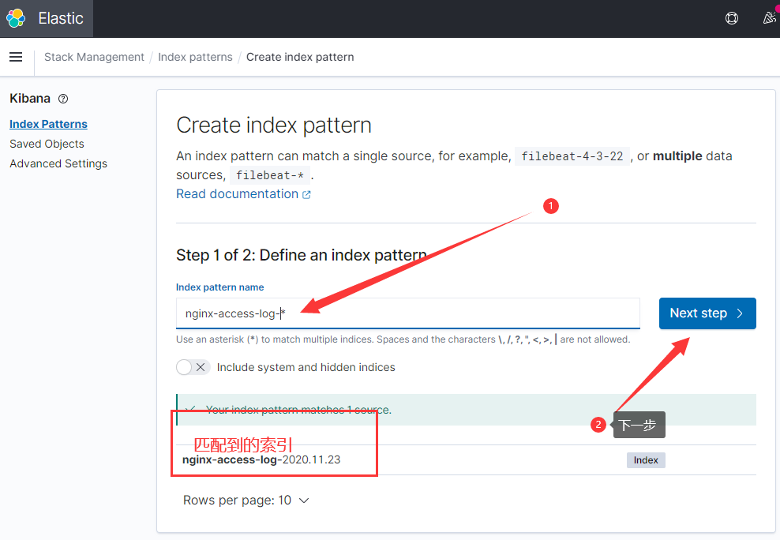780x540 pixels.
Task: Click the Next step button
Action: point(707,313)
